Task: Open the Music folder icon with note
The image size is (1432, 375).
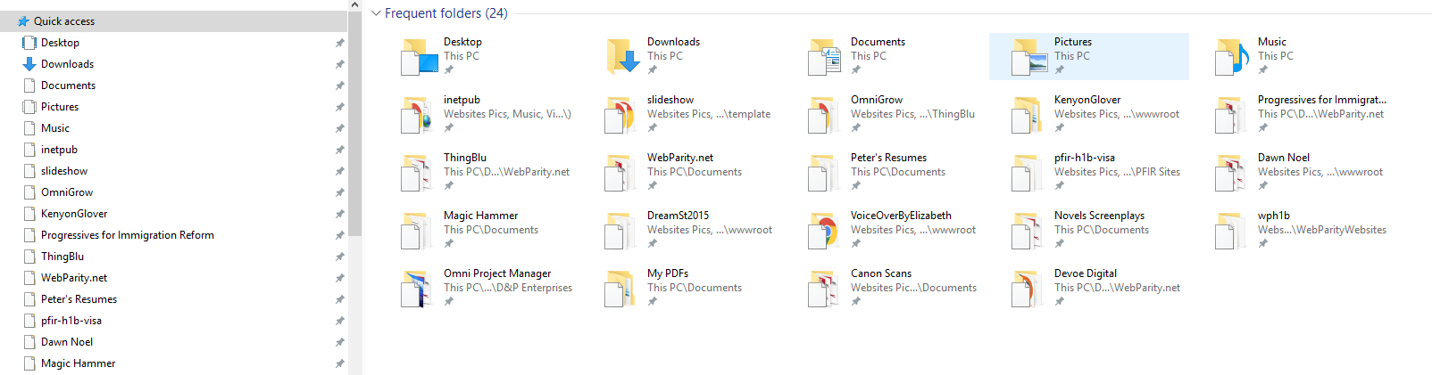Action: tap(1232, 56)
